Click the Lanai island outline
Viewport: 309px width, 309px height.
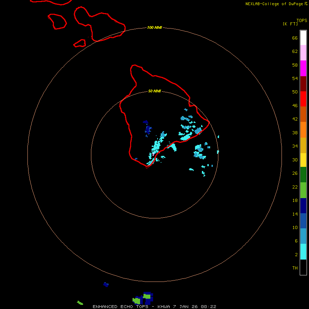(x=57, y=22)
